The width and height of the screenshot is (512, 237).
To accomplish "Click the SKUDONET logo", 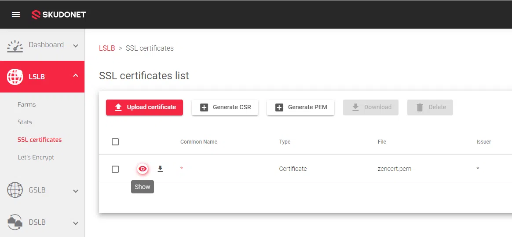I will 59,15.
